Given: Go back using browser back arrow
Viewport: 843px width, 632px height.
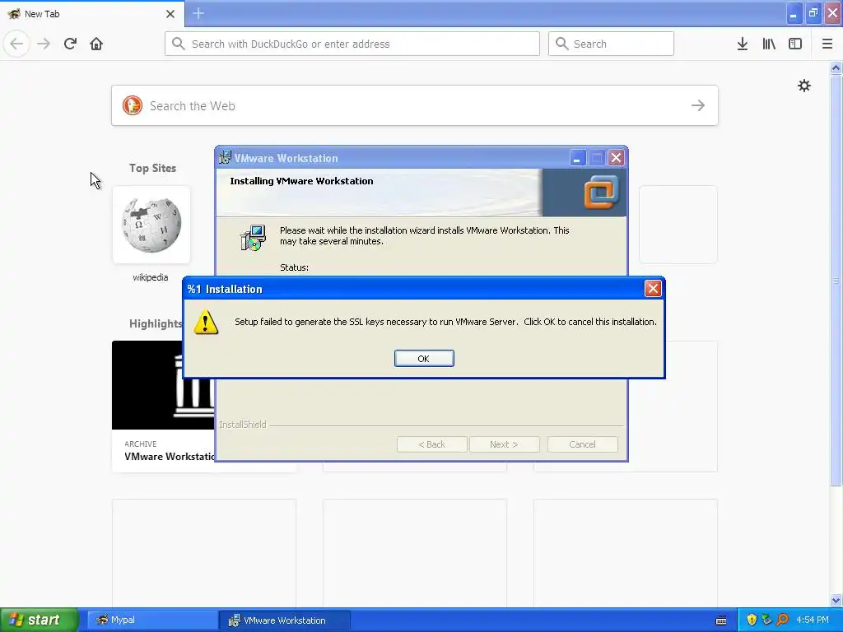Looking at the screenshot, I should pyautogui.click(x=16, y=44).
